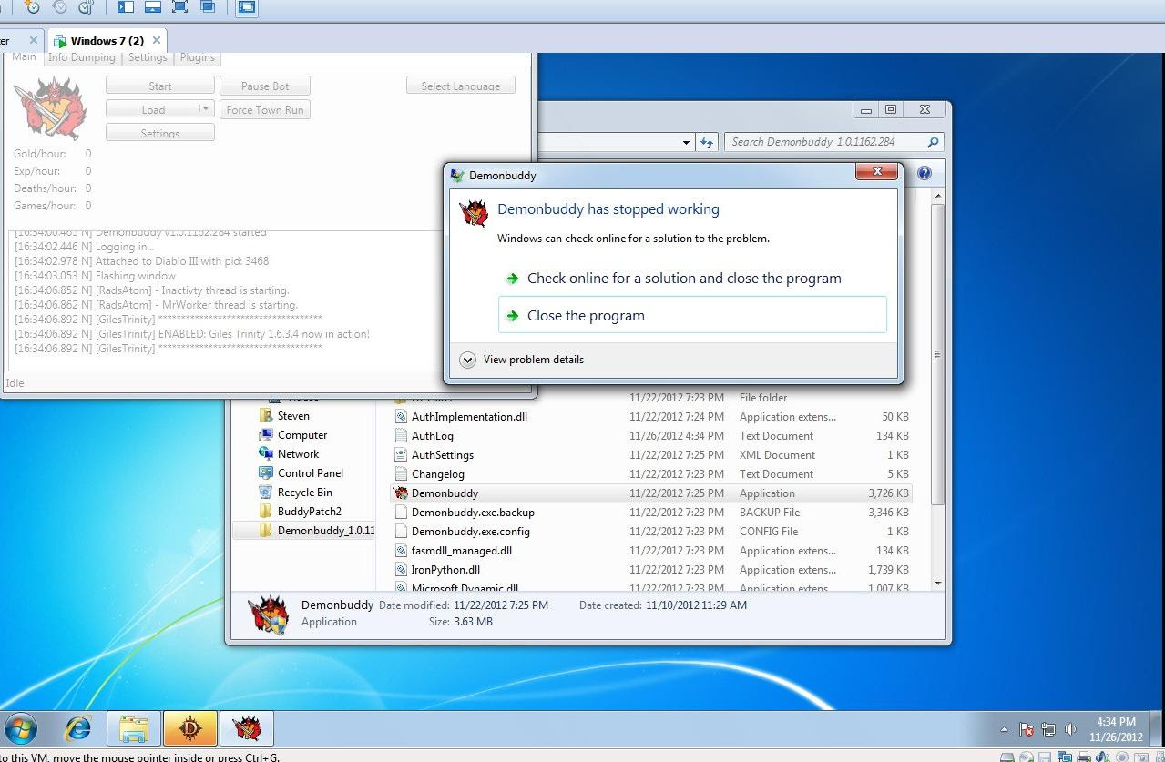Click the large Demonbuddy icon in details pane
The height and width of the screenshot is (762, 1165).
pos(269,615)
